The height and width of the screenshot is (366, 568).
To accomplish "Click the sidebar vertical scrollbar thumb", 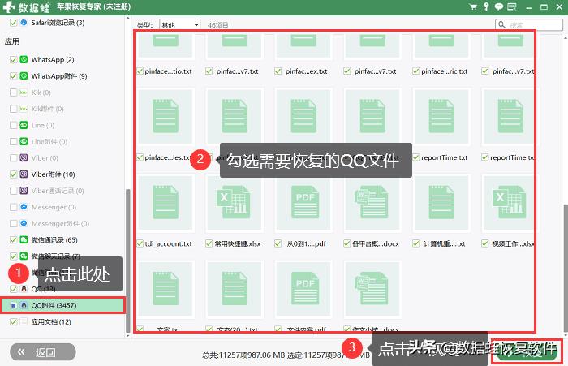I will click(127, 261).
